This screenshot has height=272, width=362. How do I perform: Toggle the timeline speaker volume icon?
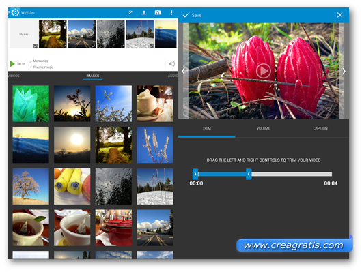[x=171, y=64]
